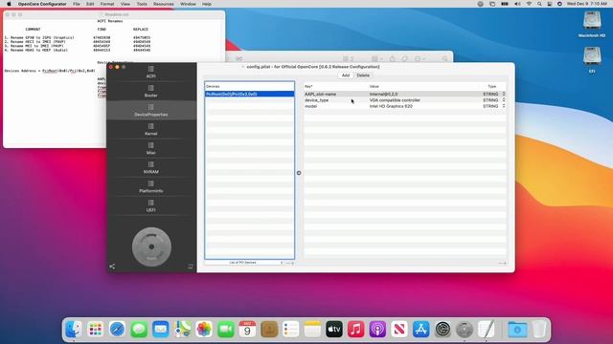Open Launchpad from the dock
The height and width of the screenshot is (344, 613).
[96, 330]
